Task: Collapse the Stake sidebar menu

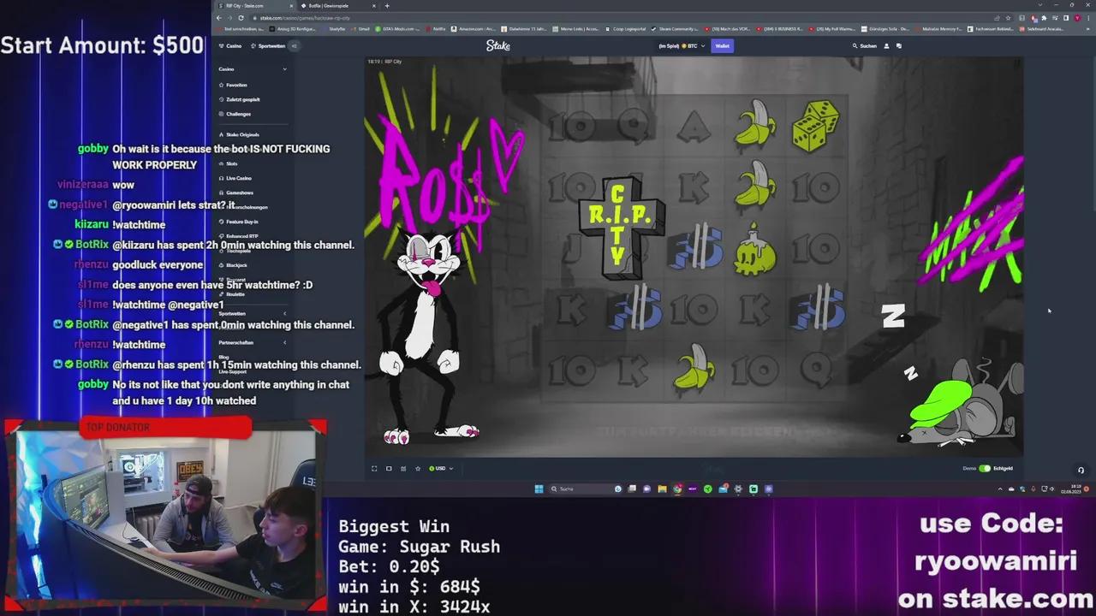Action: pos(294,45)
